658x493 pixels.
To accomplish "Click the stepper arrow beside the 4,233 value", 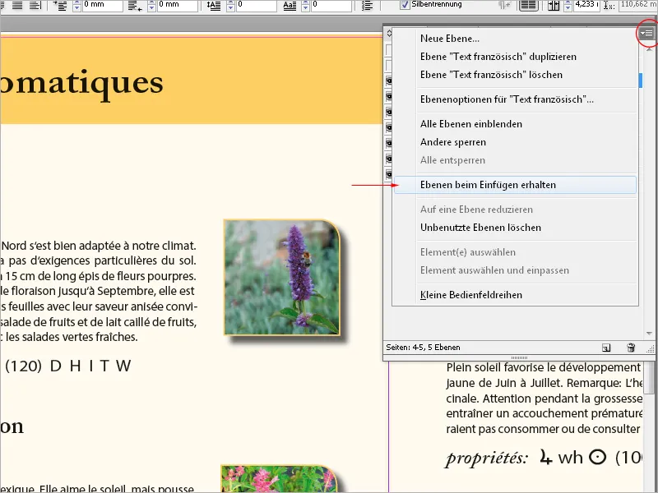I will 569,4.
